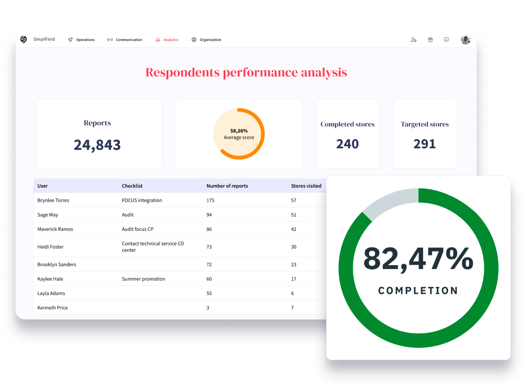This screenshot has width=526, height=388.
Task: Click the 175 reports value
Action: [210, 200]
